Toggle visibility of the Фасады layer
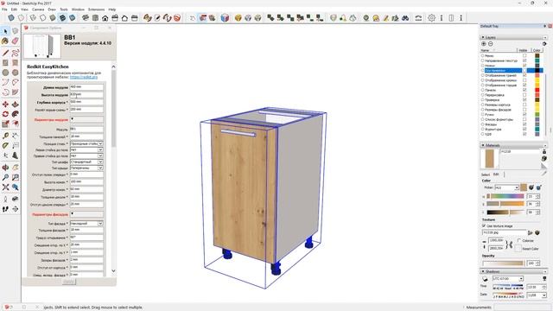This screenshot has width=553, height=311. tap(524, 124)
